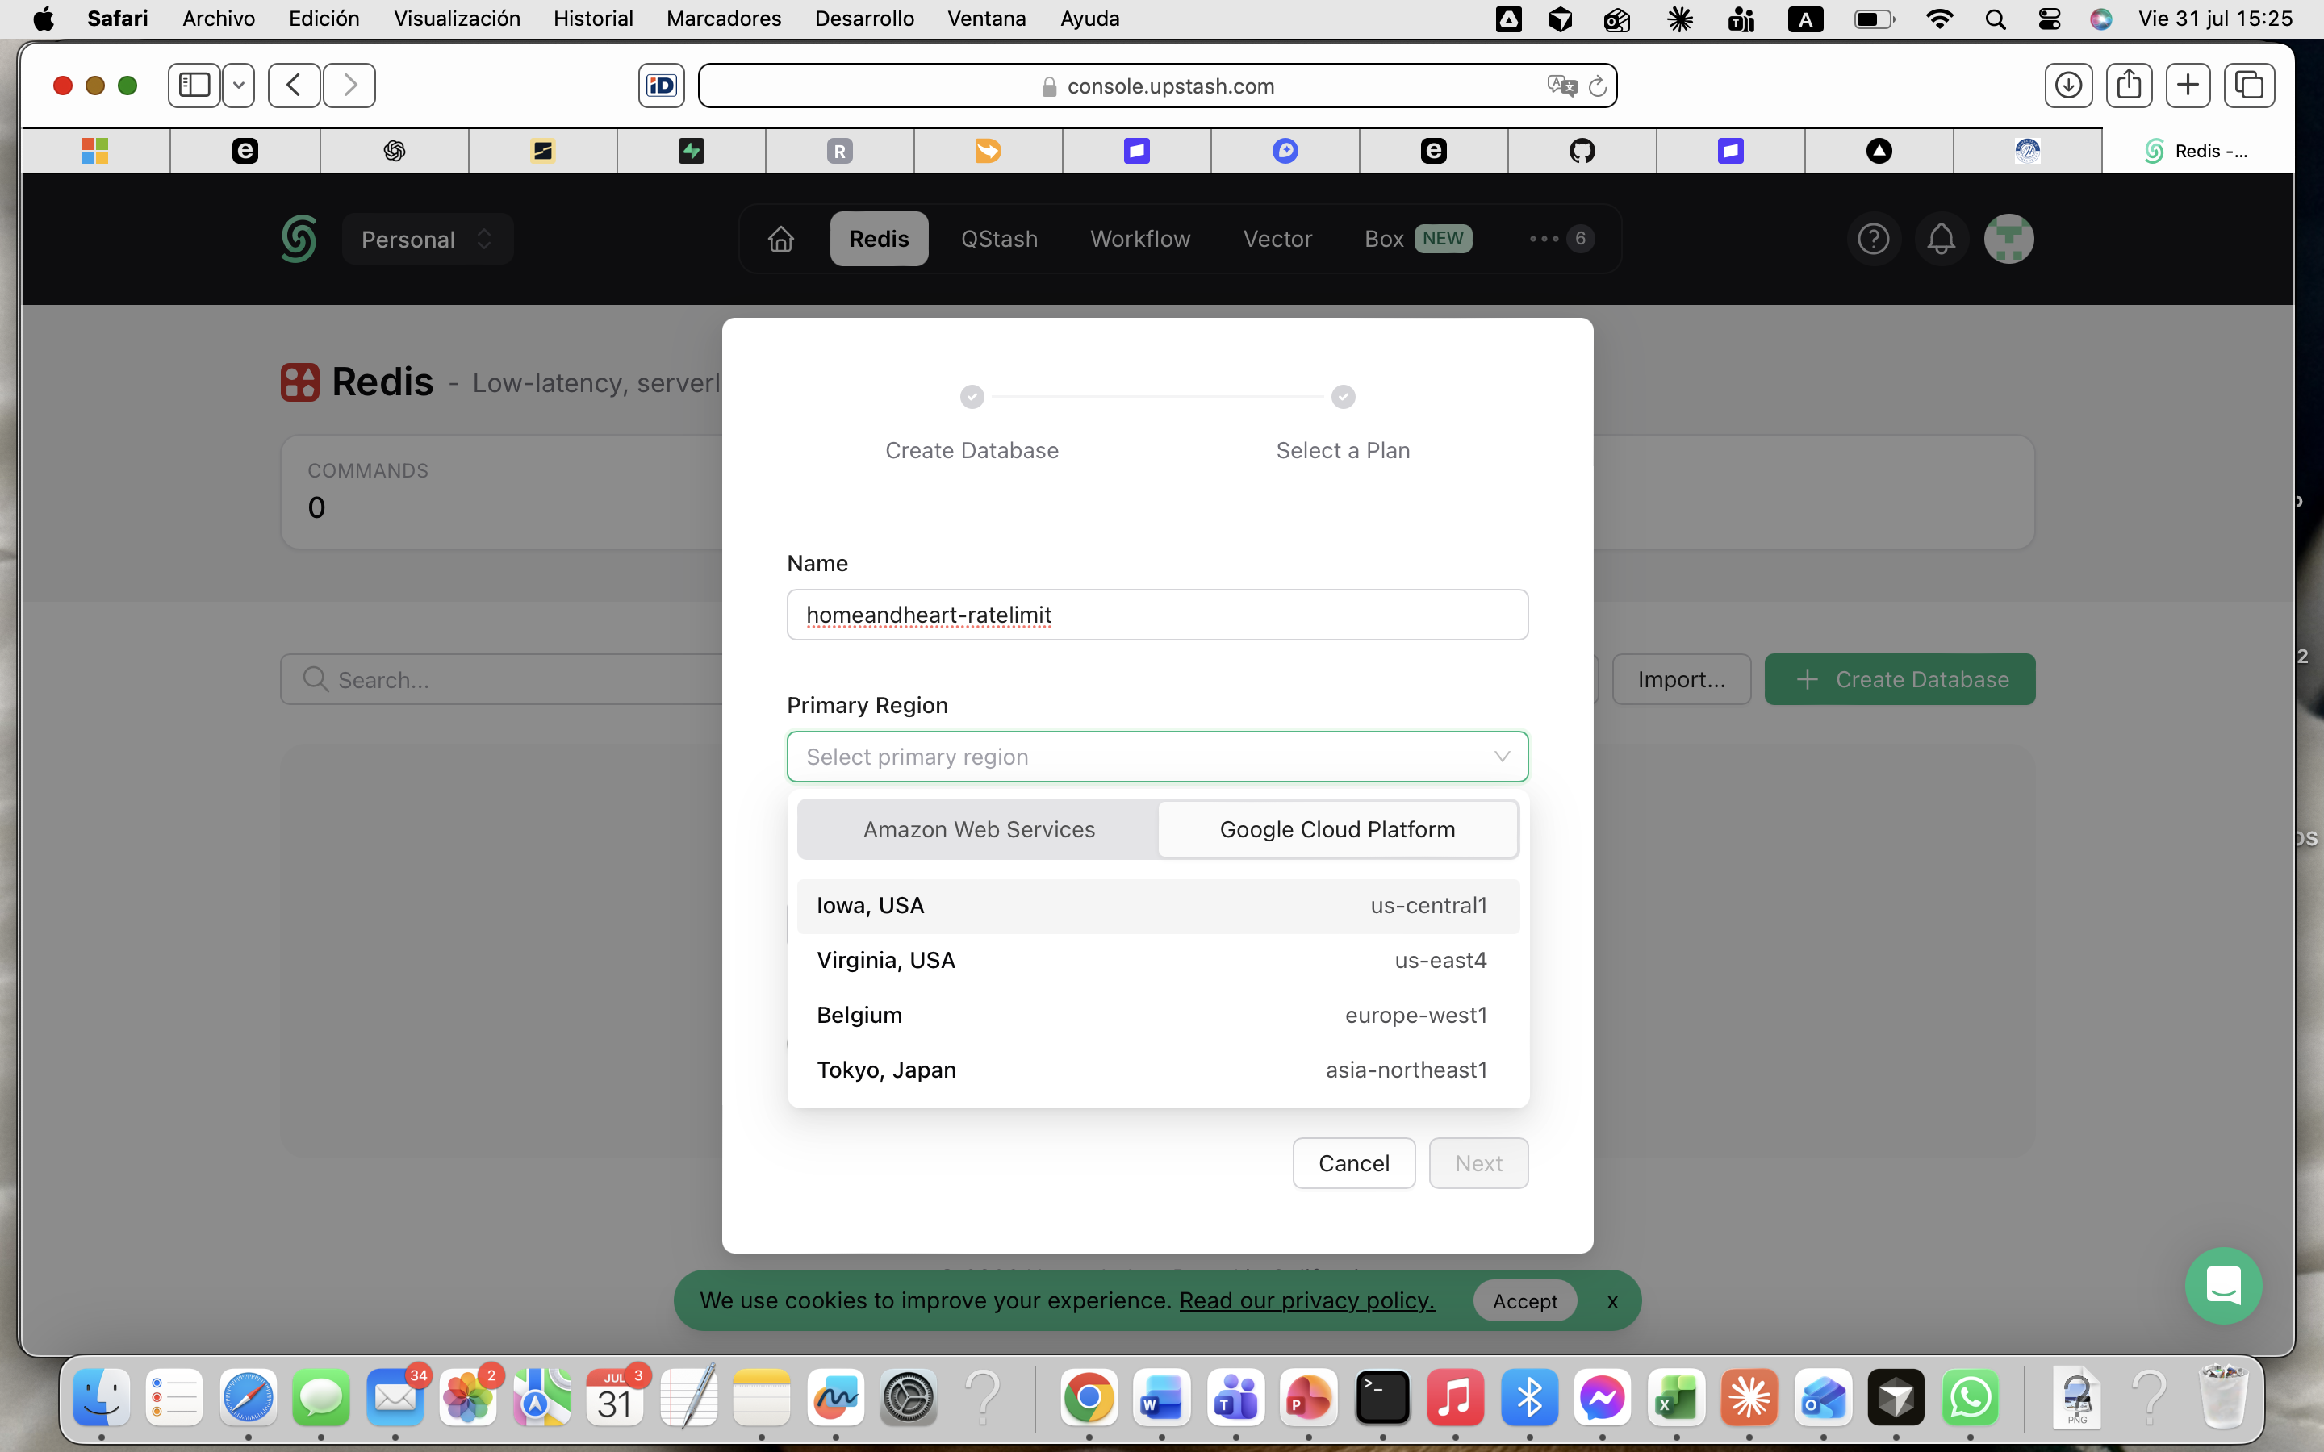Click the Safari address bar
This screenshot has width=2324, height=1452.
pos(1157,86)
